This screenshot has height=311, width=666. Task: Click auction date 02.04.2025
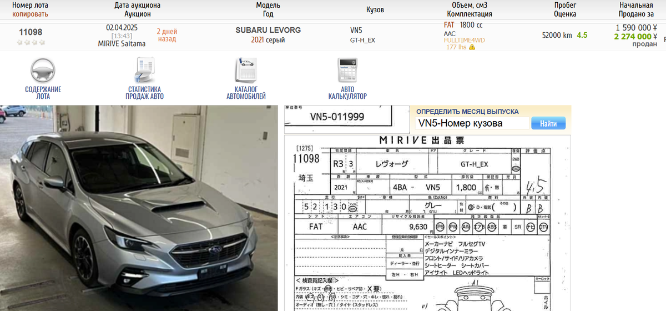122,28
